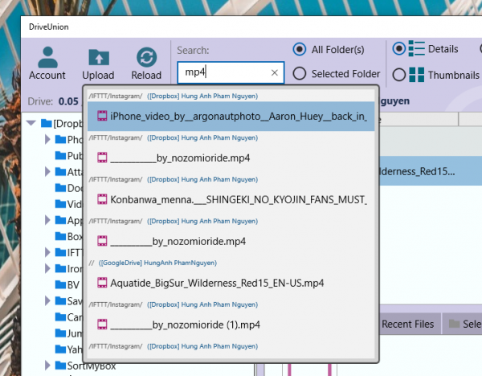The height and width of the screenshot is (376, 482).
Task: Choose the Details view radio button
Action: point(399,48)
